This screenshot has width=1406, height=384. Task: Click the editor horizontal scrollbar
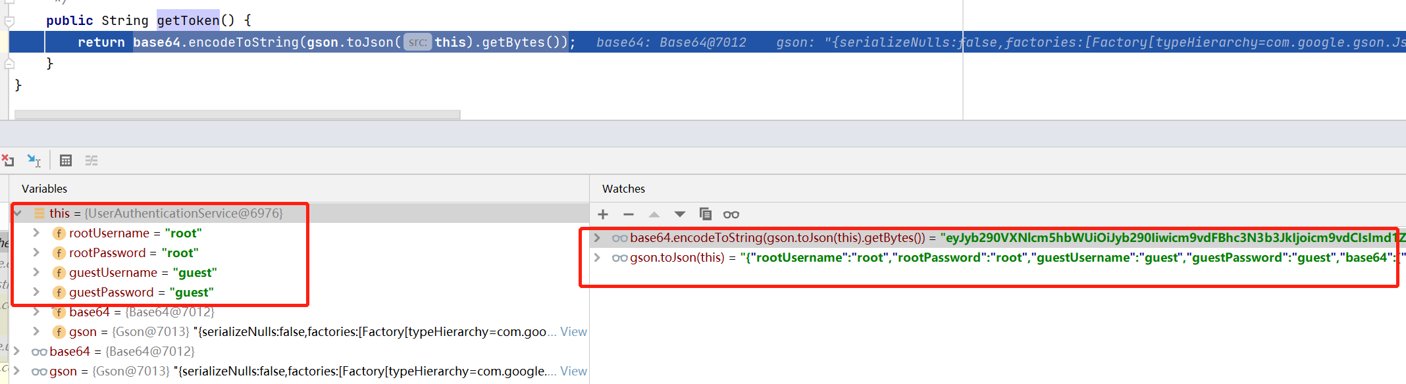237,114
